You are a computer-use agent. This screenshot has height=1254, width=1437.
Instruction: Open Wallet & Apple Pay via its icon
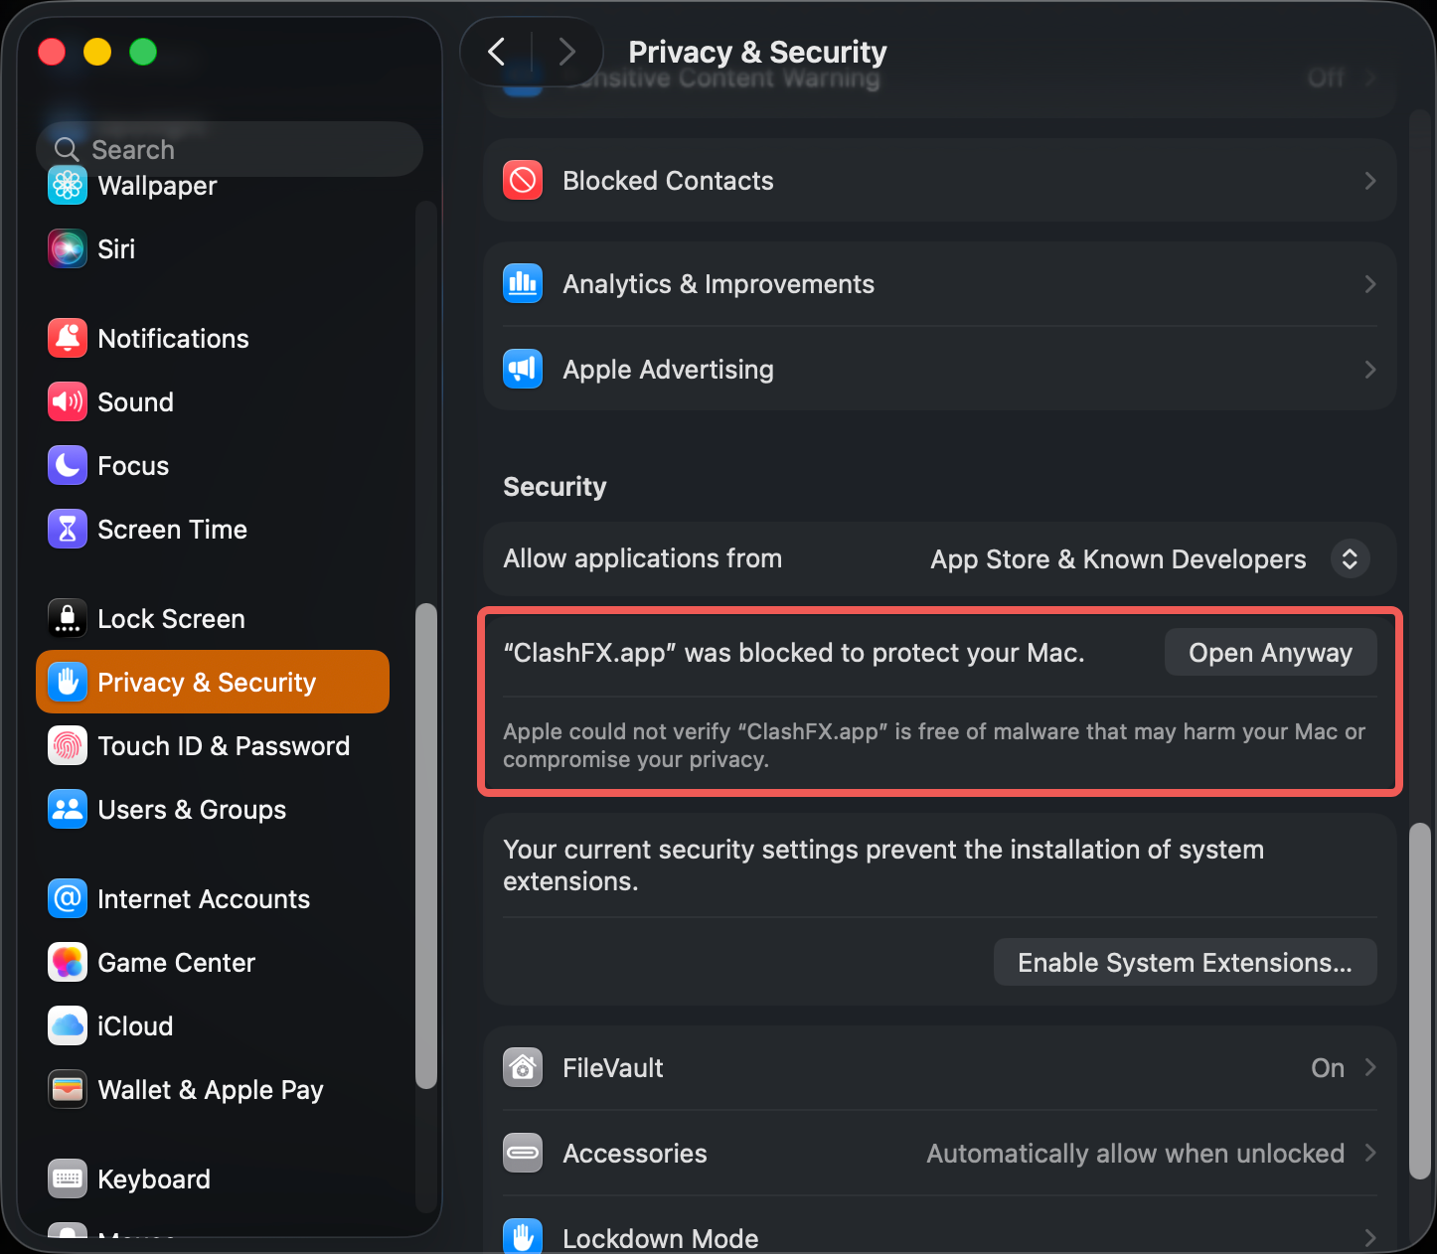click(x=67, y=1089)
